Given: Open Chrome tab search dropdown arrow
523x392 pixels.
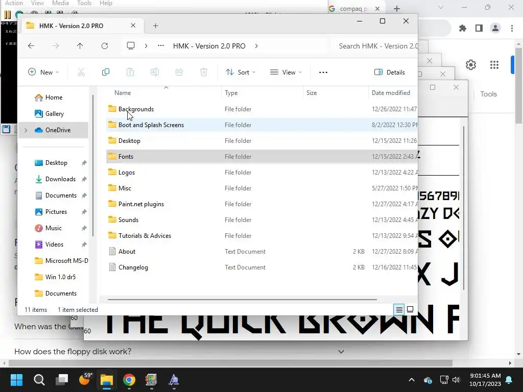Looking at the screenshot, I should (x=441, y=7).
